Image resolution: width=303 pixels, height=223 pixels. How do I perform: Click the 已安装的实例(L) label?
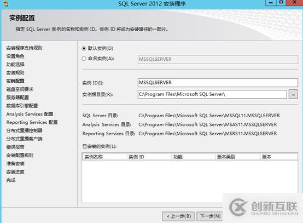(100, 146)
